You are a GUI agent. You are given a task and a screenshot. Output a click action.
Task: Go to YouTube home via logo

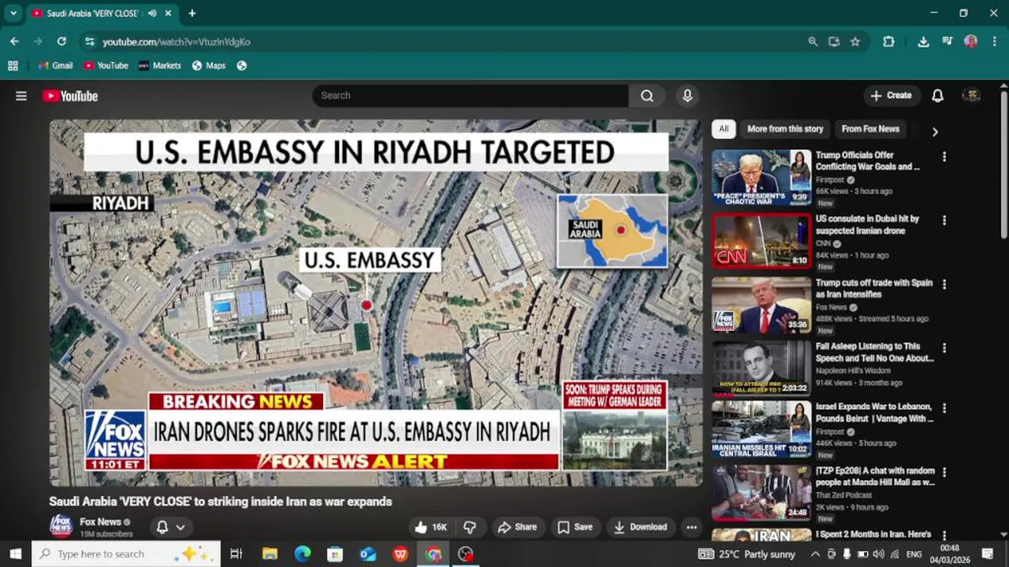[x=70, y=96]
